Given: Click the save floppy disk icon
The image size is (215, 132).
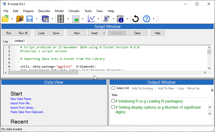Looking at the screenshot, I should click(30, 19).
